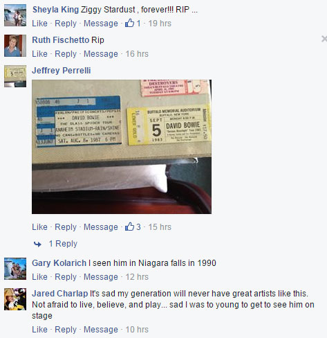Hide Ruth Fischetto's comment with the X
The image size is (327, 338).
(x=324, y=39)
